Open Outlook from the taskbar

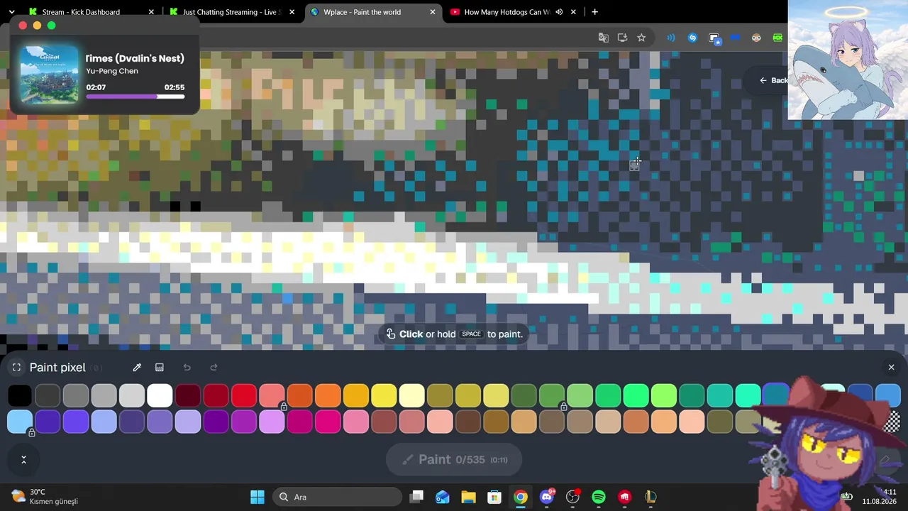pyautogui.click(x=443, y=497)
